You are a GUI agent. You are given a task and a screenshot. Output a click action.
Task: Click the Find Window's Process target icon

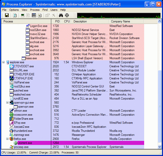click(x=67, y=15)
